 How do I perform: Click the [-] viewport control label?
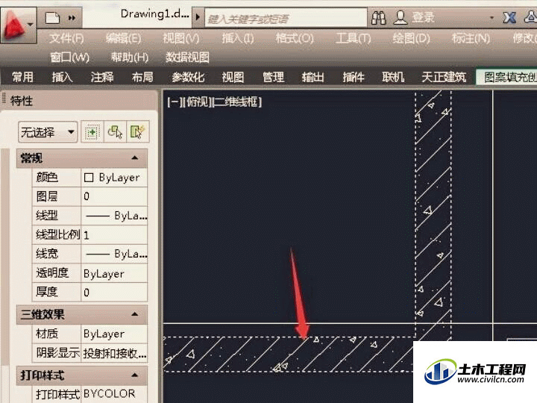174,101
